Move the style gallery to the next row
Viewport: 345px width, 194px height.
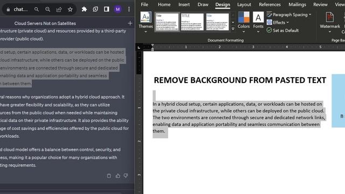tap(233, 22)
